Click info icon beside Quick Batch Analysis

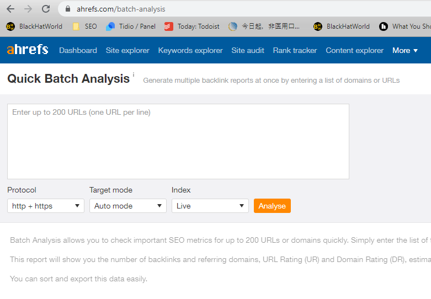click(x=134, y=74)
